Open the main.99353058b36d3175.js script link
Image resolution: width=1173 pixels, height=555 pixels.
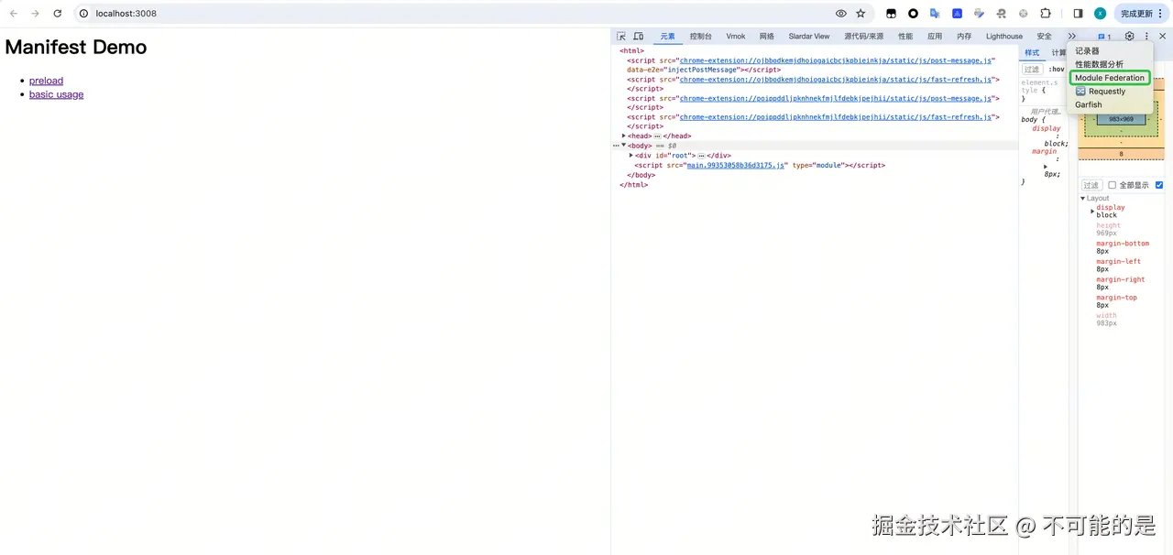(x=736, y=166)
